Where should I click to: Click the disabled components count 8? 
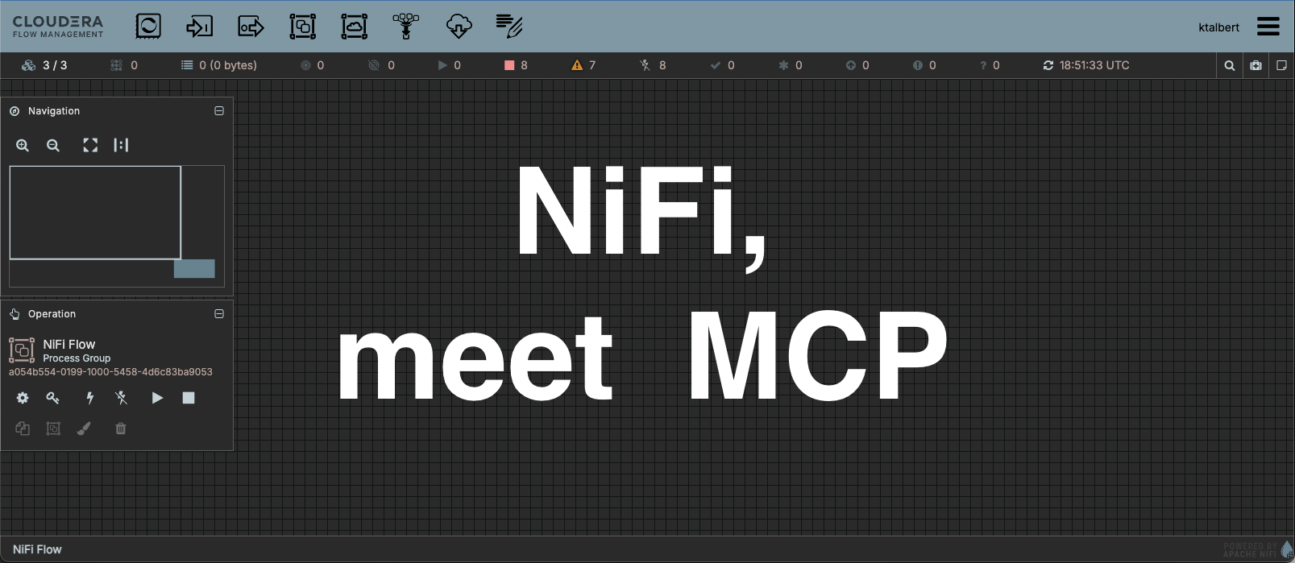(x=653, y=65)
